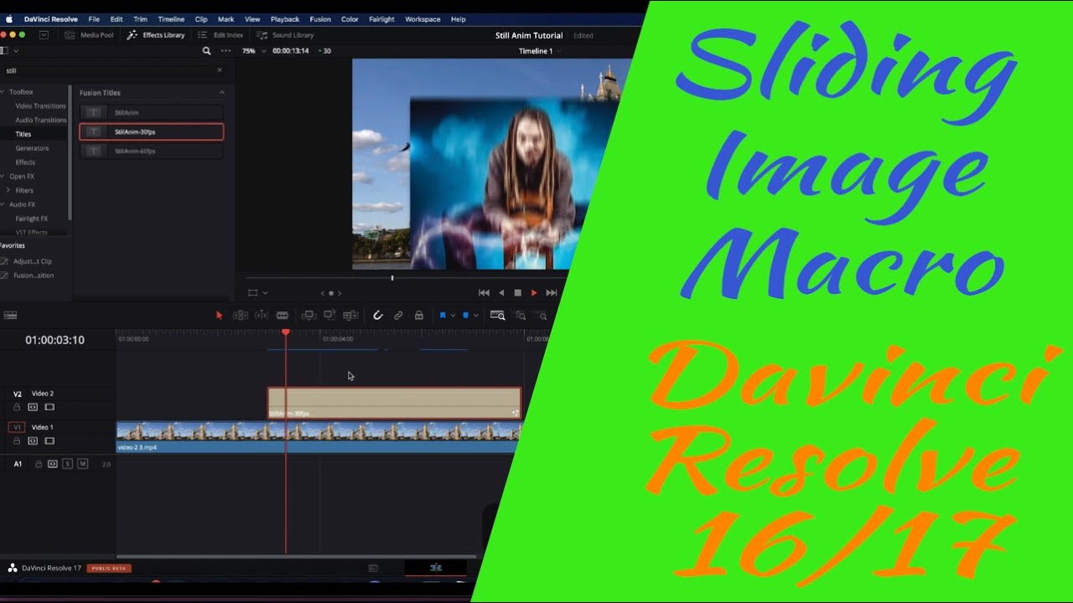Viewport: 1073px width, 603px height.
Task: Open the Playback menu
Action: click(x=285, y=19)
